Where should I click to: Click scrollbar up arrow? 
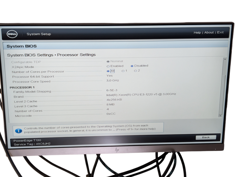coord(225,59)
